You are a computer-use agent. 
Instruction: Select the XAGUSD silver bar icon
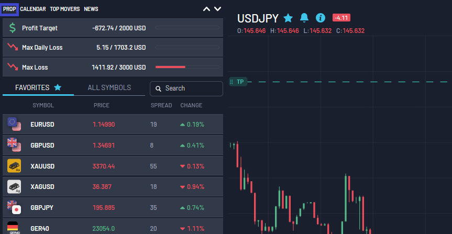[14, 186]
